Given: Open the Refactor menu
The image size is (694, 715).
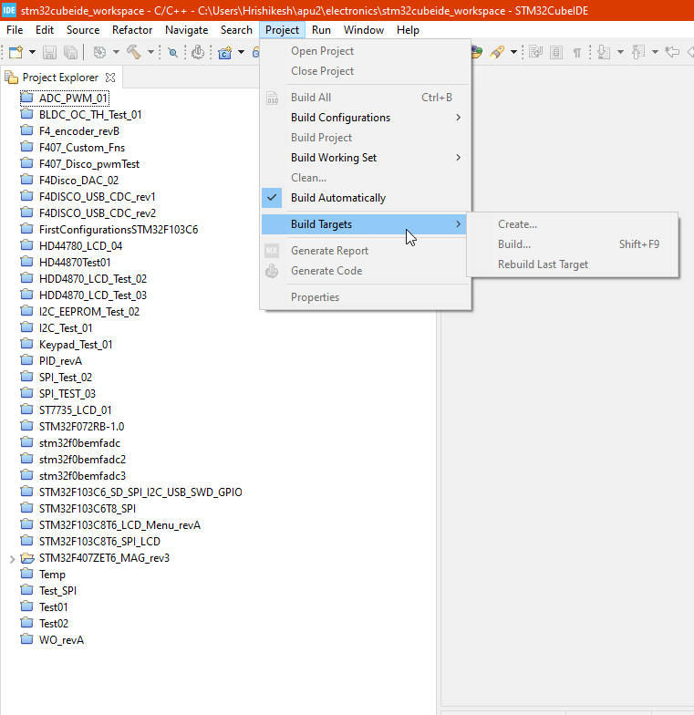Looking at the screenshot, I should click(x=132, y=30).
